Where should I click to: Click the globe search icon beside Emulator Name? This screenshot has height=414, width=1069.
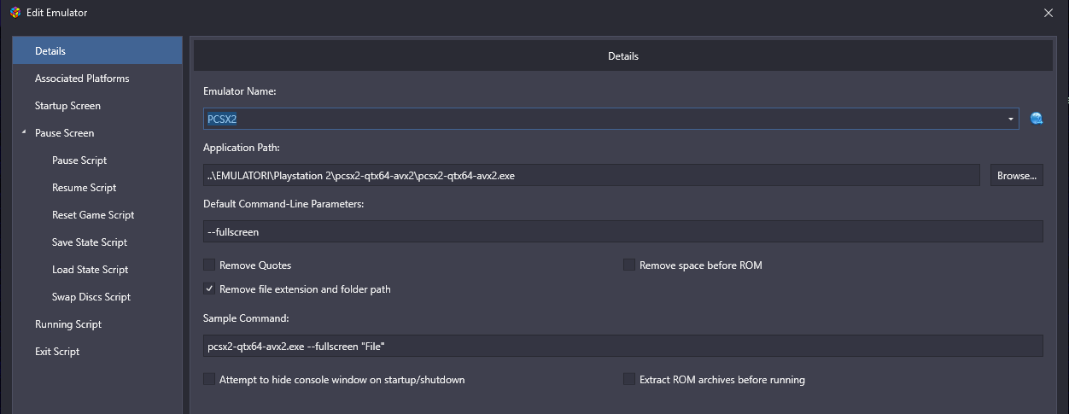[1037, 119]
